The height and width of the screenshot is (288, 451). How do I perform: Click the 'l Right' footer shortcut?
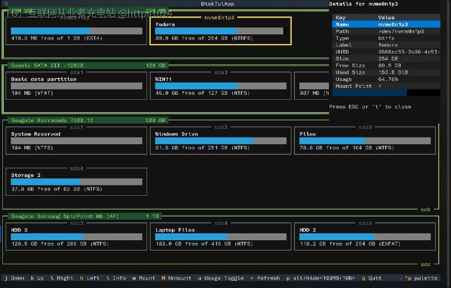[x=61, y=278]
